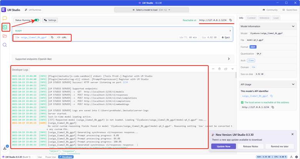This screenshot has height=159, width=300.
Task: Clear the Developer Logs with trash icon
Action: pyautogui.click(x=219, y=69)
